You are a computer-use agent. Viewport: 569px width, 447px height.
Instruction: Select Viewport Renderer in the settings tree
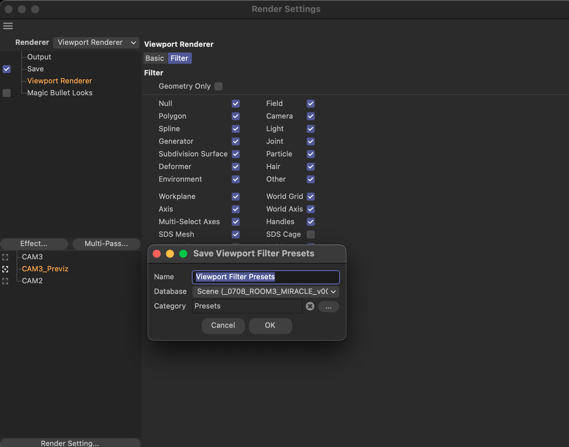pyautogui.click(x=59, y=81)
